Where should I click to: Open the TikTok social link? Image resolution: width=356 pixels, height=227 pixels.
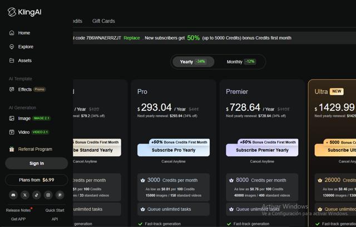coord(37,195)
